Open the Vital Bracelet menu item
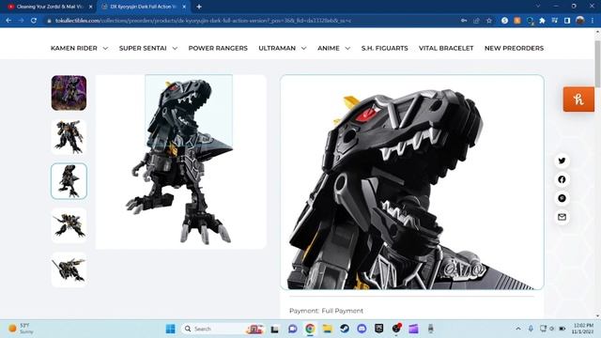Viewport: 601px width, 338px height. [446, 48]
